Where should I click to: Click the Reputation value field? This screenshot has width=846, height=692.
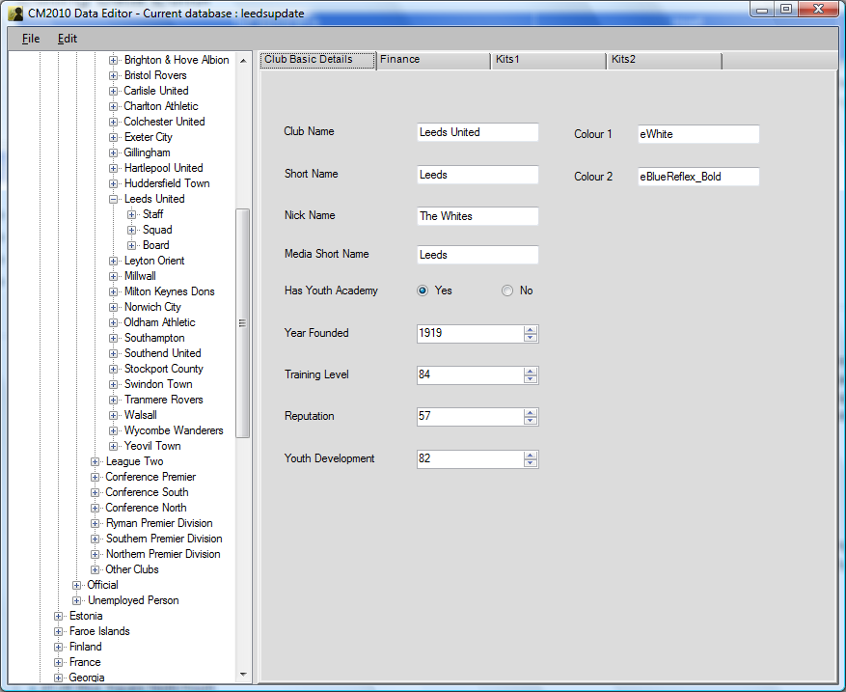tap(470, 417)
